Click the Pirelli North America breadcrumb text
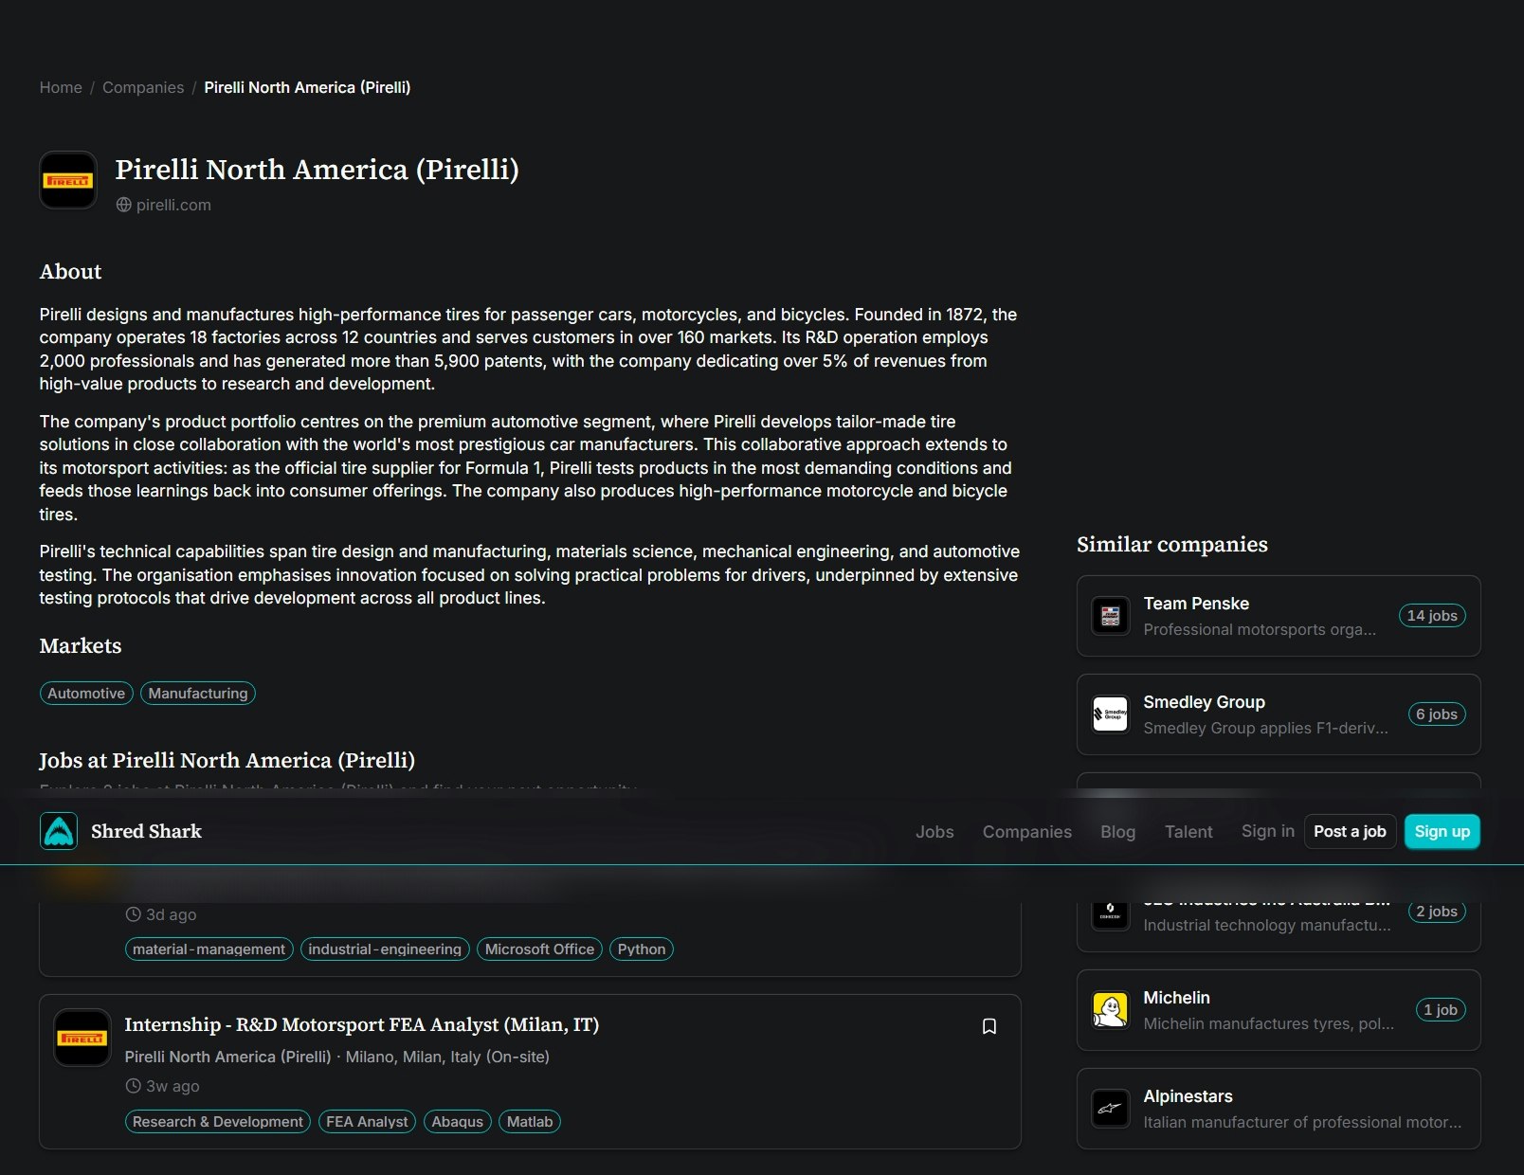Viewport: 1524px width, 1175px height. click(x=307, y=87)
